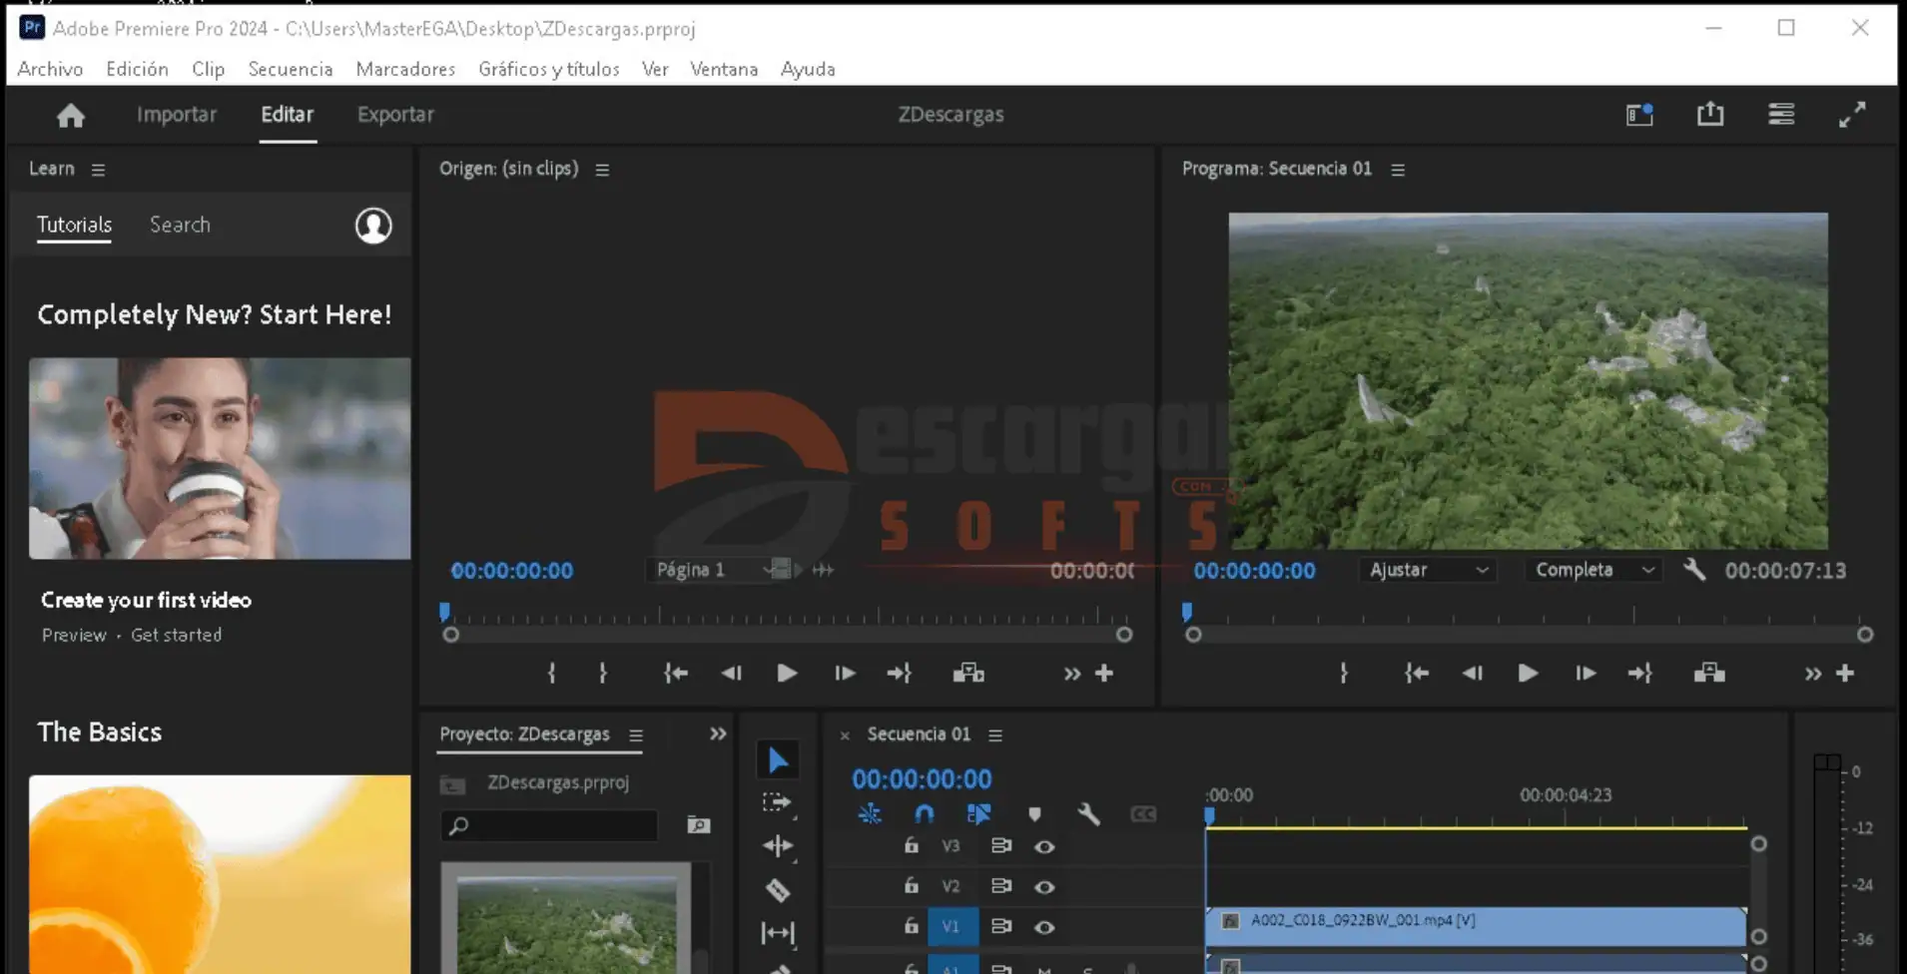
Task: Open Program monitor settings wrench
Action: pos(1693,570)
